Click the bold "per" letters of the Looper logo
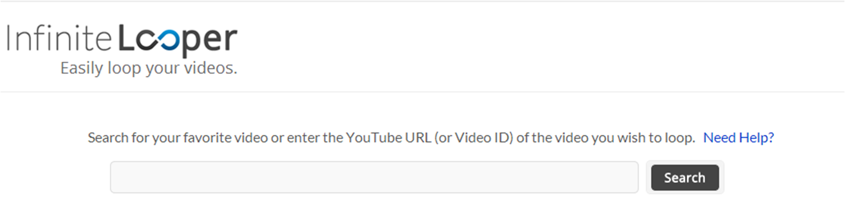This screenshot has width=845, height=224. 210,41
